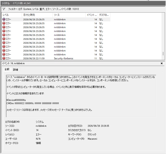Sort by the タスクの... column header
The width and height of the screenshot is (166, 154).
coord(104,15)
